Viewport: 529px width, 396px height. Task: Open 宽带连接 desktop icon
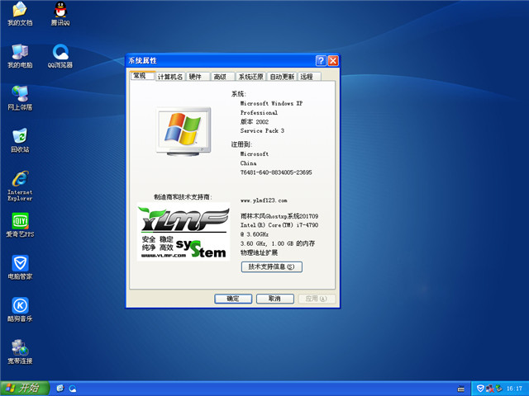point(20,352)
